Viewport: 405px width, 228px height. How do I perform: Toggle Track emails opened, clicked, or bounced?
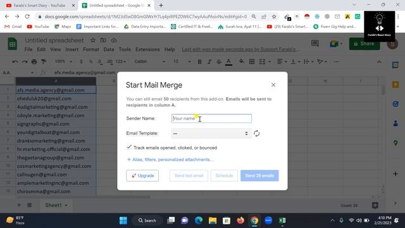pos(129,148)
